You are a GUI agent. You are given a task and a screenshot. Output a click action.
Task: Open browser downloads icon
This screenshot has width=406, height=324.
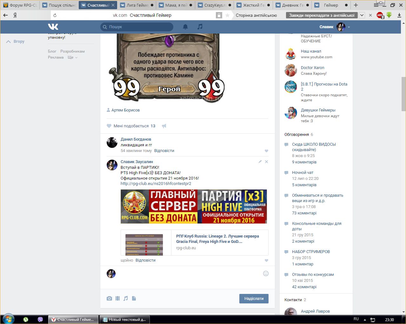(x=399, y=15)
